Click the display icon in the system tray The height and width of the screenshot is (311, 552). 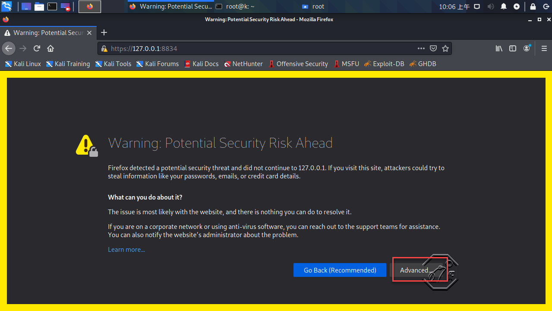(477, 6)
